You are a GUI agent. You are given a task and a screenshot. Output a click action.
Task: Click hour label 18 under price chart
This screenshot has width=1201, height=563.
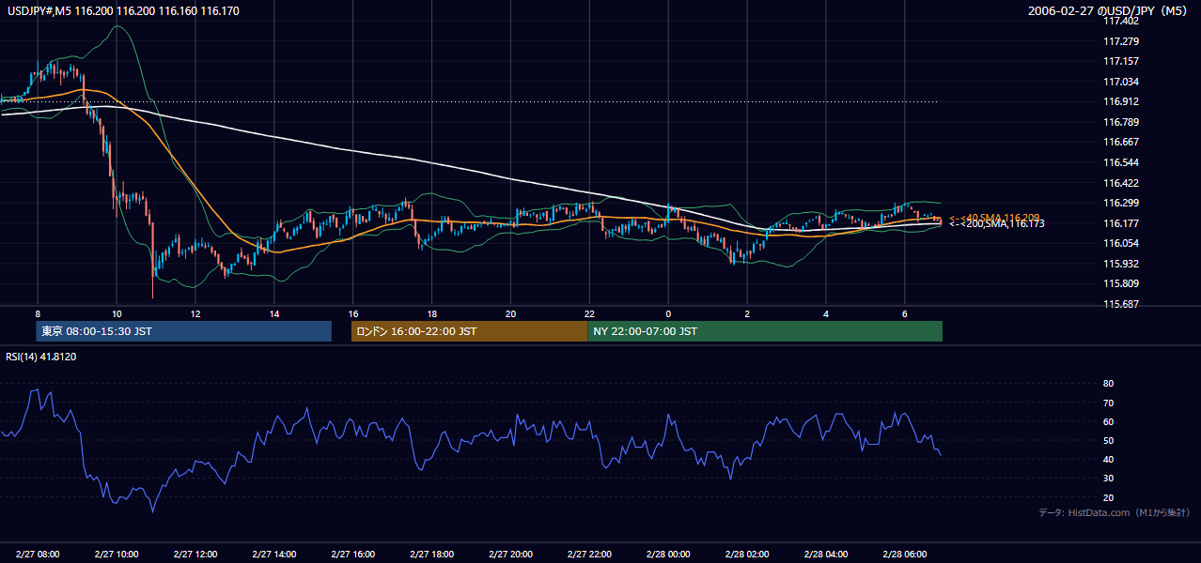[432, 312]
